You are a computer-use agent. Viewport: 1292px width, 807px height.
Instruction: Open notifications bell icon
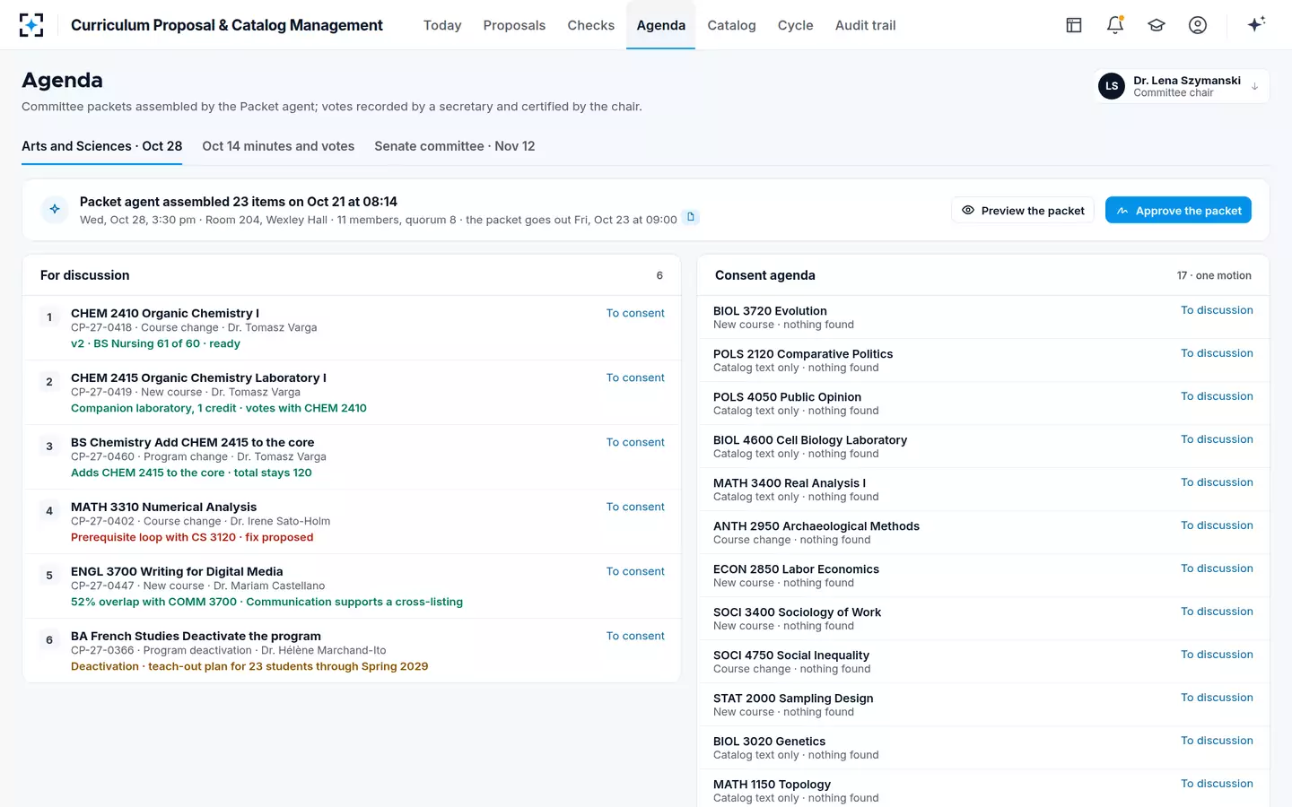coord(1115,25)
